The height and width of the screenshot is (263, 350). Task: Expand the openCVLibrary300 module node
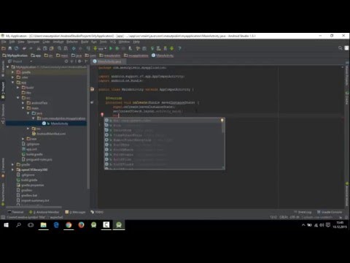[12, 169]
